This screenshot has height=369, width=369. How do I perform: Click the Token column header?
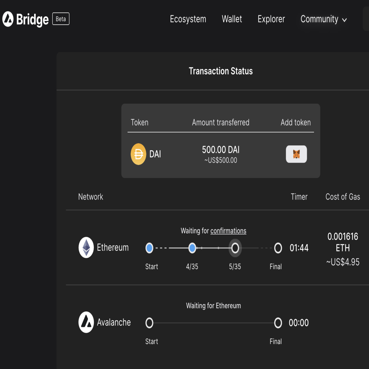[x=140, y=122]
